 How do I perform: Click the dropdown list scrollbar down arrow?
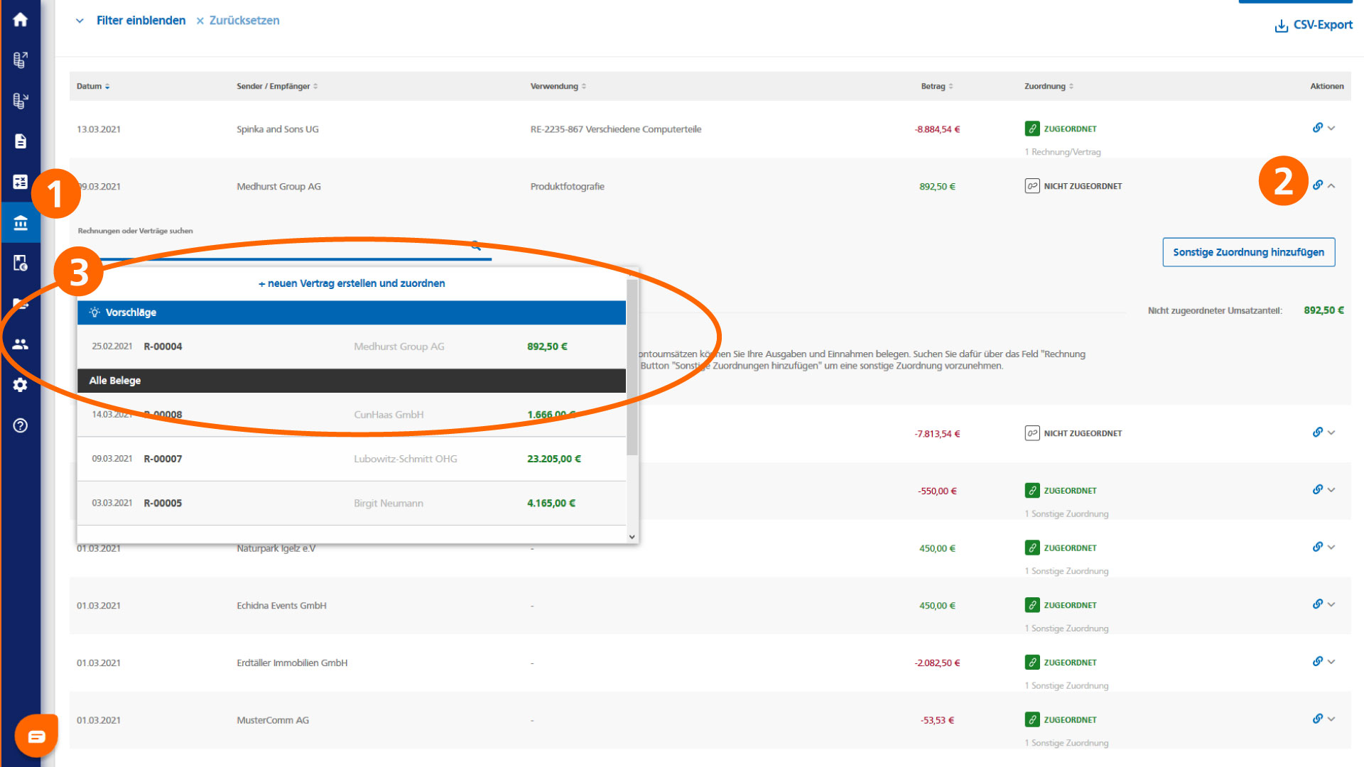632,537
